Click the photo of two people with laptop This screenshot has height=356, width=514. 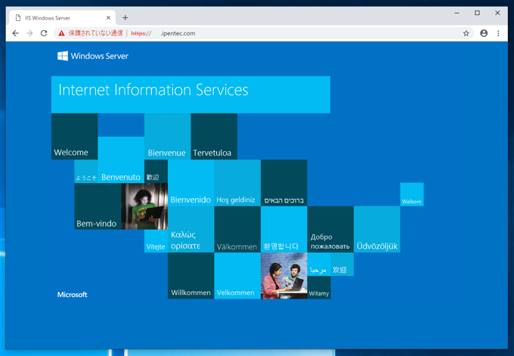284,276
